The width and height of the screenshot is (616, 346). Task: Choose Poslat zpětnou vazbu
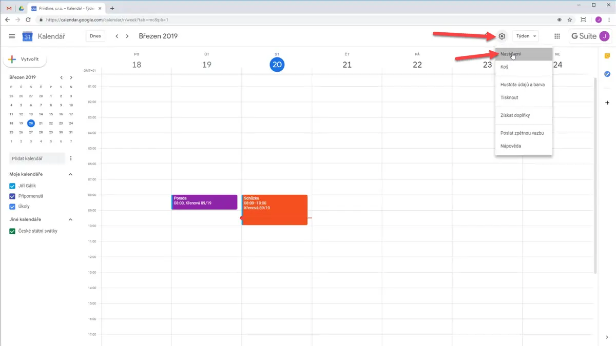click(524, 133)
